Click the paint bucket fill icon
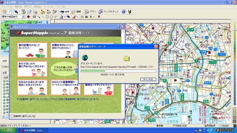237x133 pixels. (x=61, y=17)
